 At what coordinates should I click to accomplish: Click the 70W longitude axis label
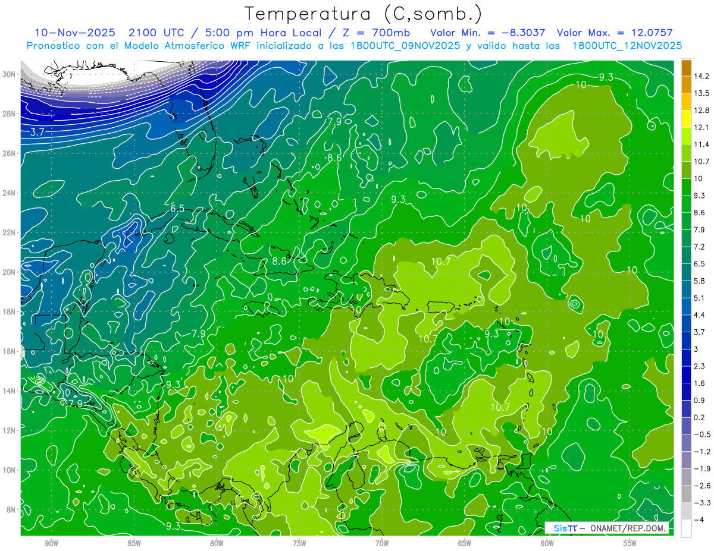382,543
